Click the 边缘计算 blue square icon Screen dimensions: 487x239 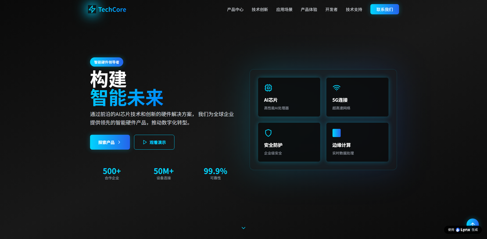[337, 133]
